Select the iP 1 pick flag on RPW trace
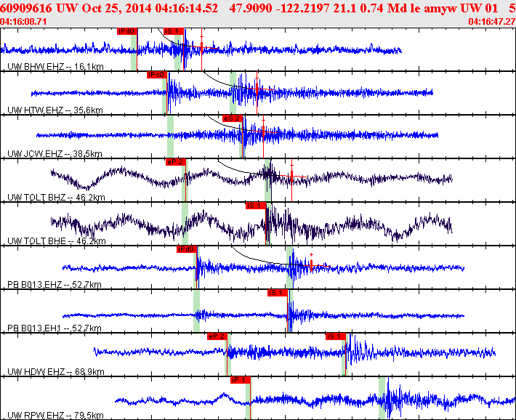Viewport: 516px width, 420px height. point(241,380)
